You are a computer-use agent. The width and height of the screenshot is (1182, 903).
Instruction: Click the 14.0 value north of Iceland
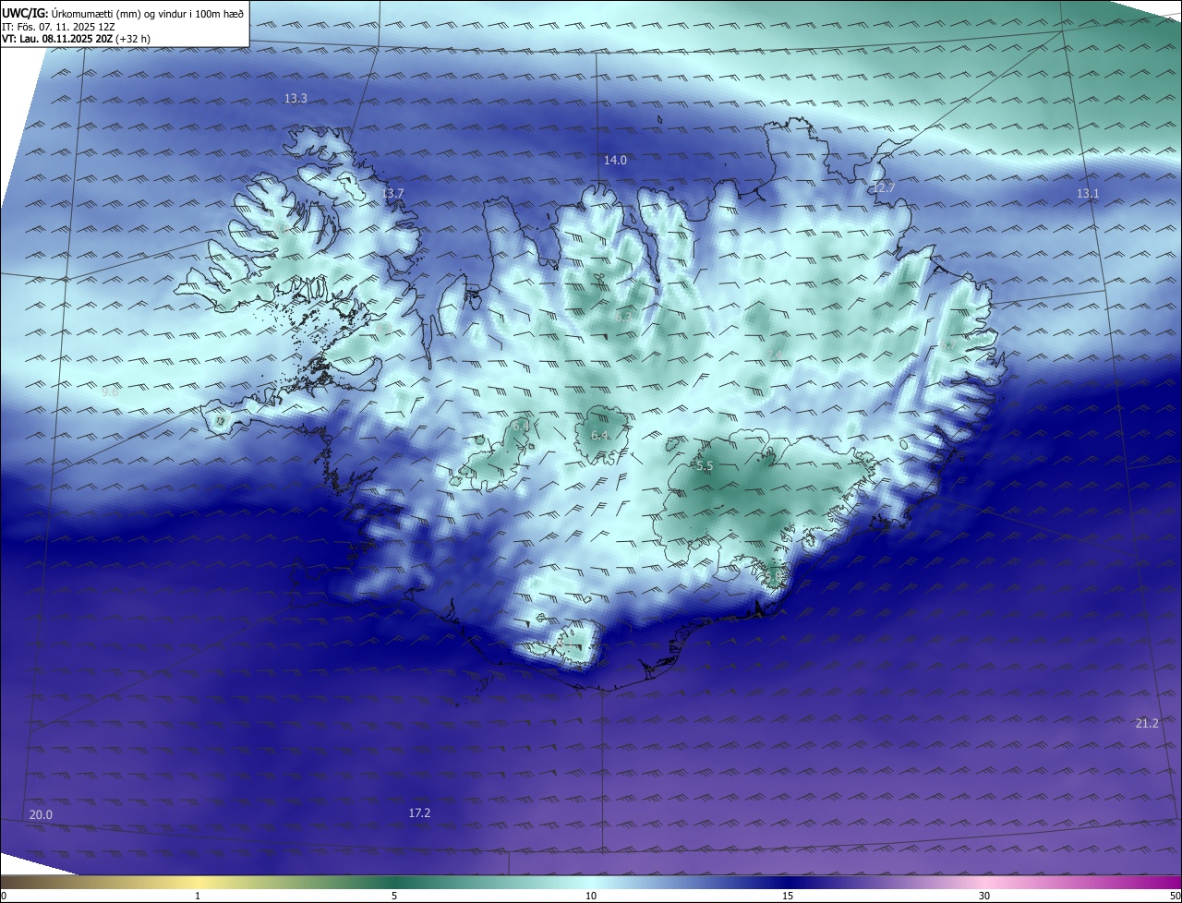(615, 161)
